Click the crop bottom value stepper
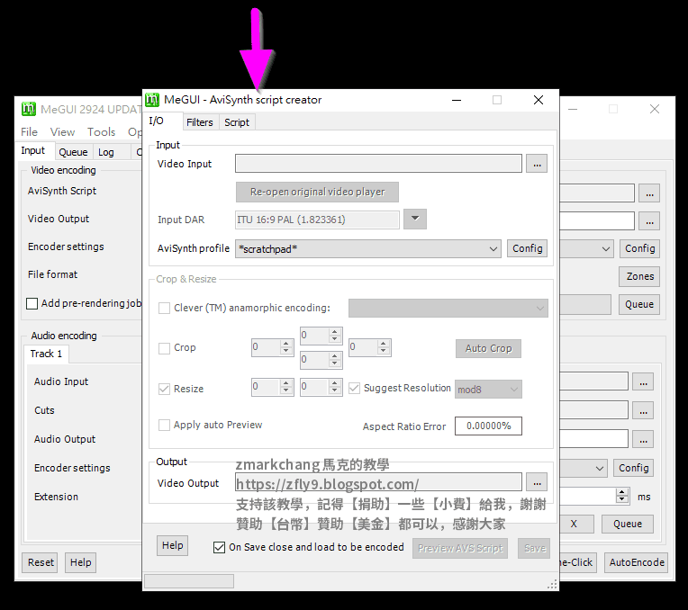688x610 pixels. click(x=334, y=360)
